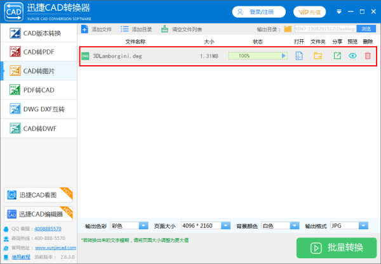381x264 pixels.
Task: Click the 1.31MB file size cell
Action: pyautogui.click(x=209, y=56)
